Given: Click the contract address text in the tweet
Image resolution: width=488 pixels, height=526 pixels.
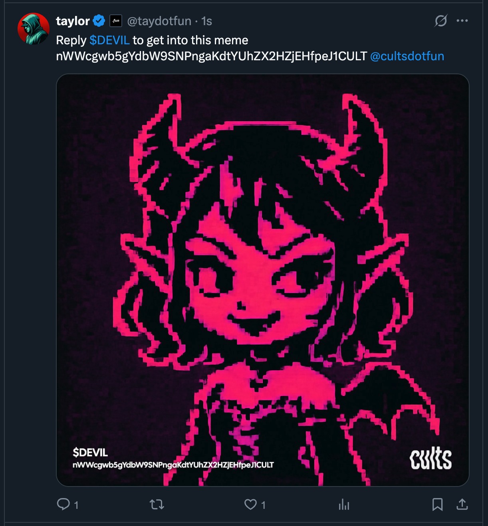Looking at the screenshot, I should (x=211, y=56).
